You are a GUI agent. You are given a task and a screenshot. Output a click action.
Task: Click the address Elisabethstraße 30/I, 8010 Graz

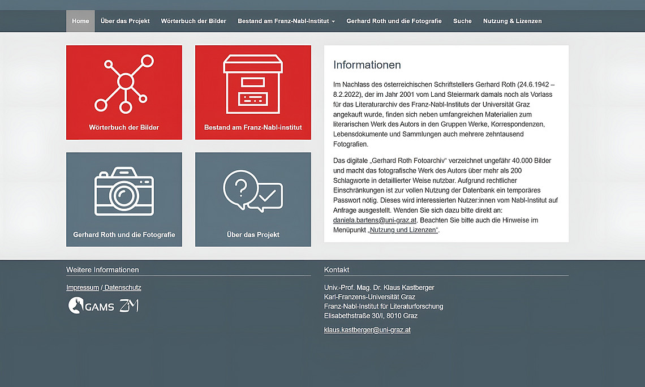[371, 316]
